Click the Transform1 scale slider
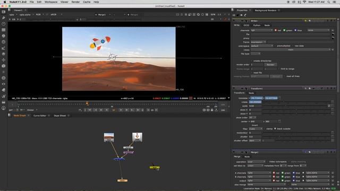The width and height of the screenshot is (340, 191). (295, 106)
